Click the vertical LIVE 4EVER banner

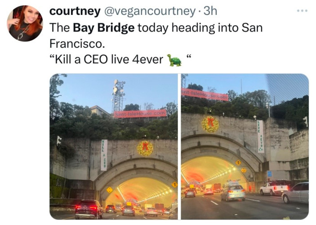(261, 136)
